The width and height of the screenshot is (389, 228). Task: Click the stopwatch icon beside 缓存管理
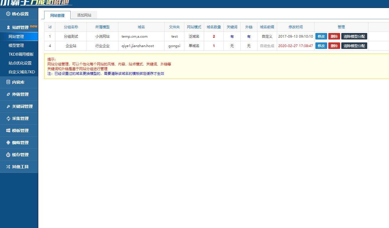pos(8,155)
